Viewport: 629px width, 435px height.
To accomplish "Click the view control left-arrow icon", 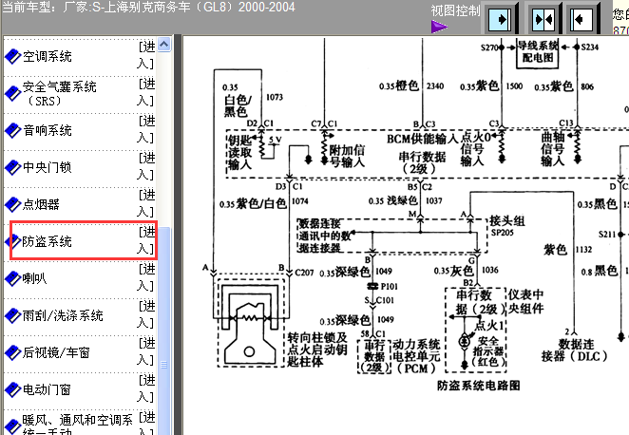I will pyautogui.click(x=581, y=19).
